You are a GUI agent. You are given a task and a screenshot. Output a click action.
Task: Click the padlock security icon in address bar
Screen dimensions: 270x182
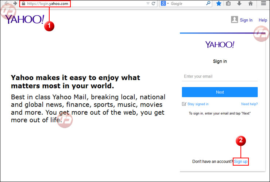coord(23,3)
